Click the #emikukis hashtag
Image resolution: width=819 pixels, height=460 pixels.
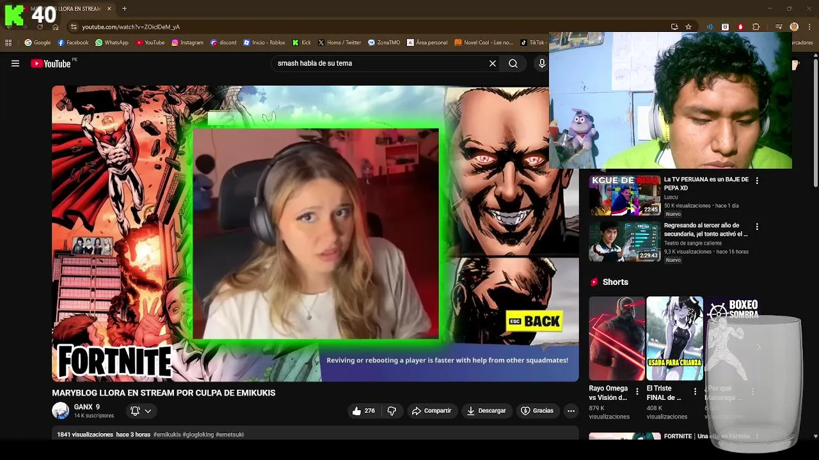[167, 434]
